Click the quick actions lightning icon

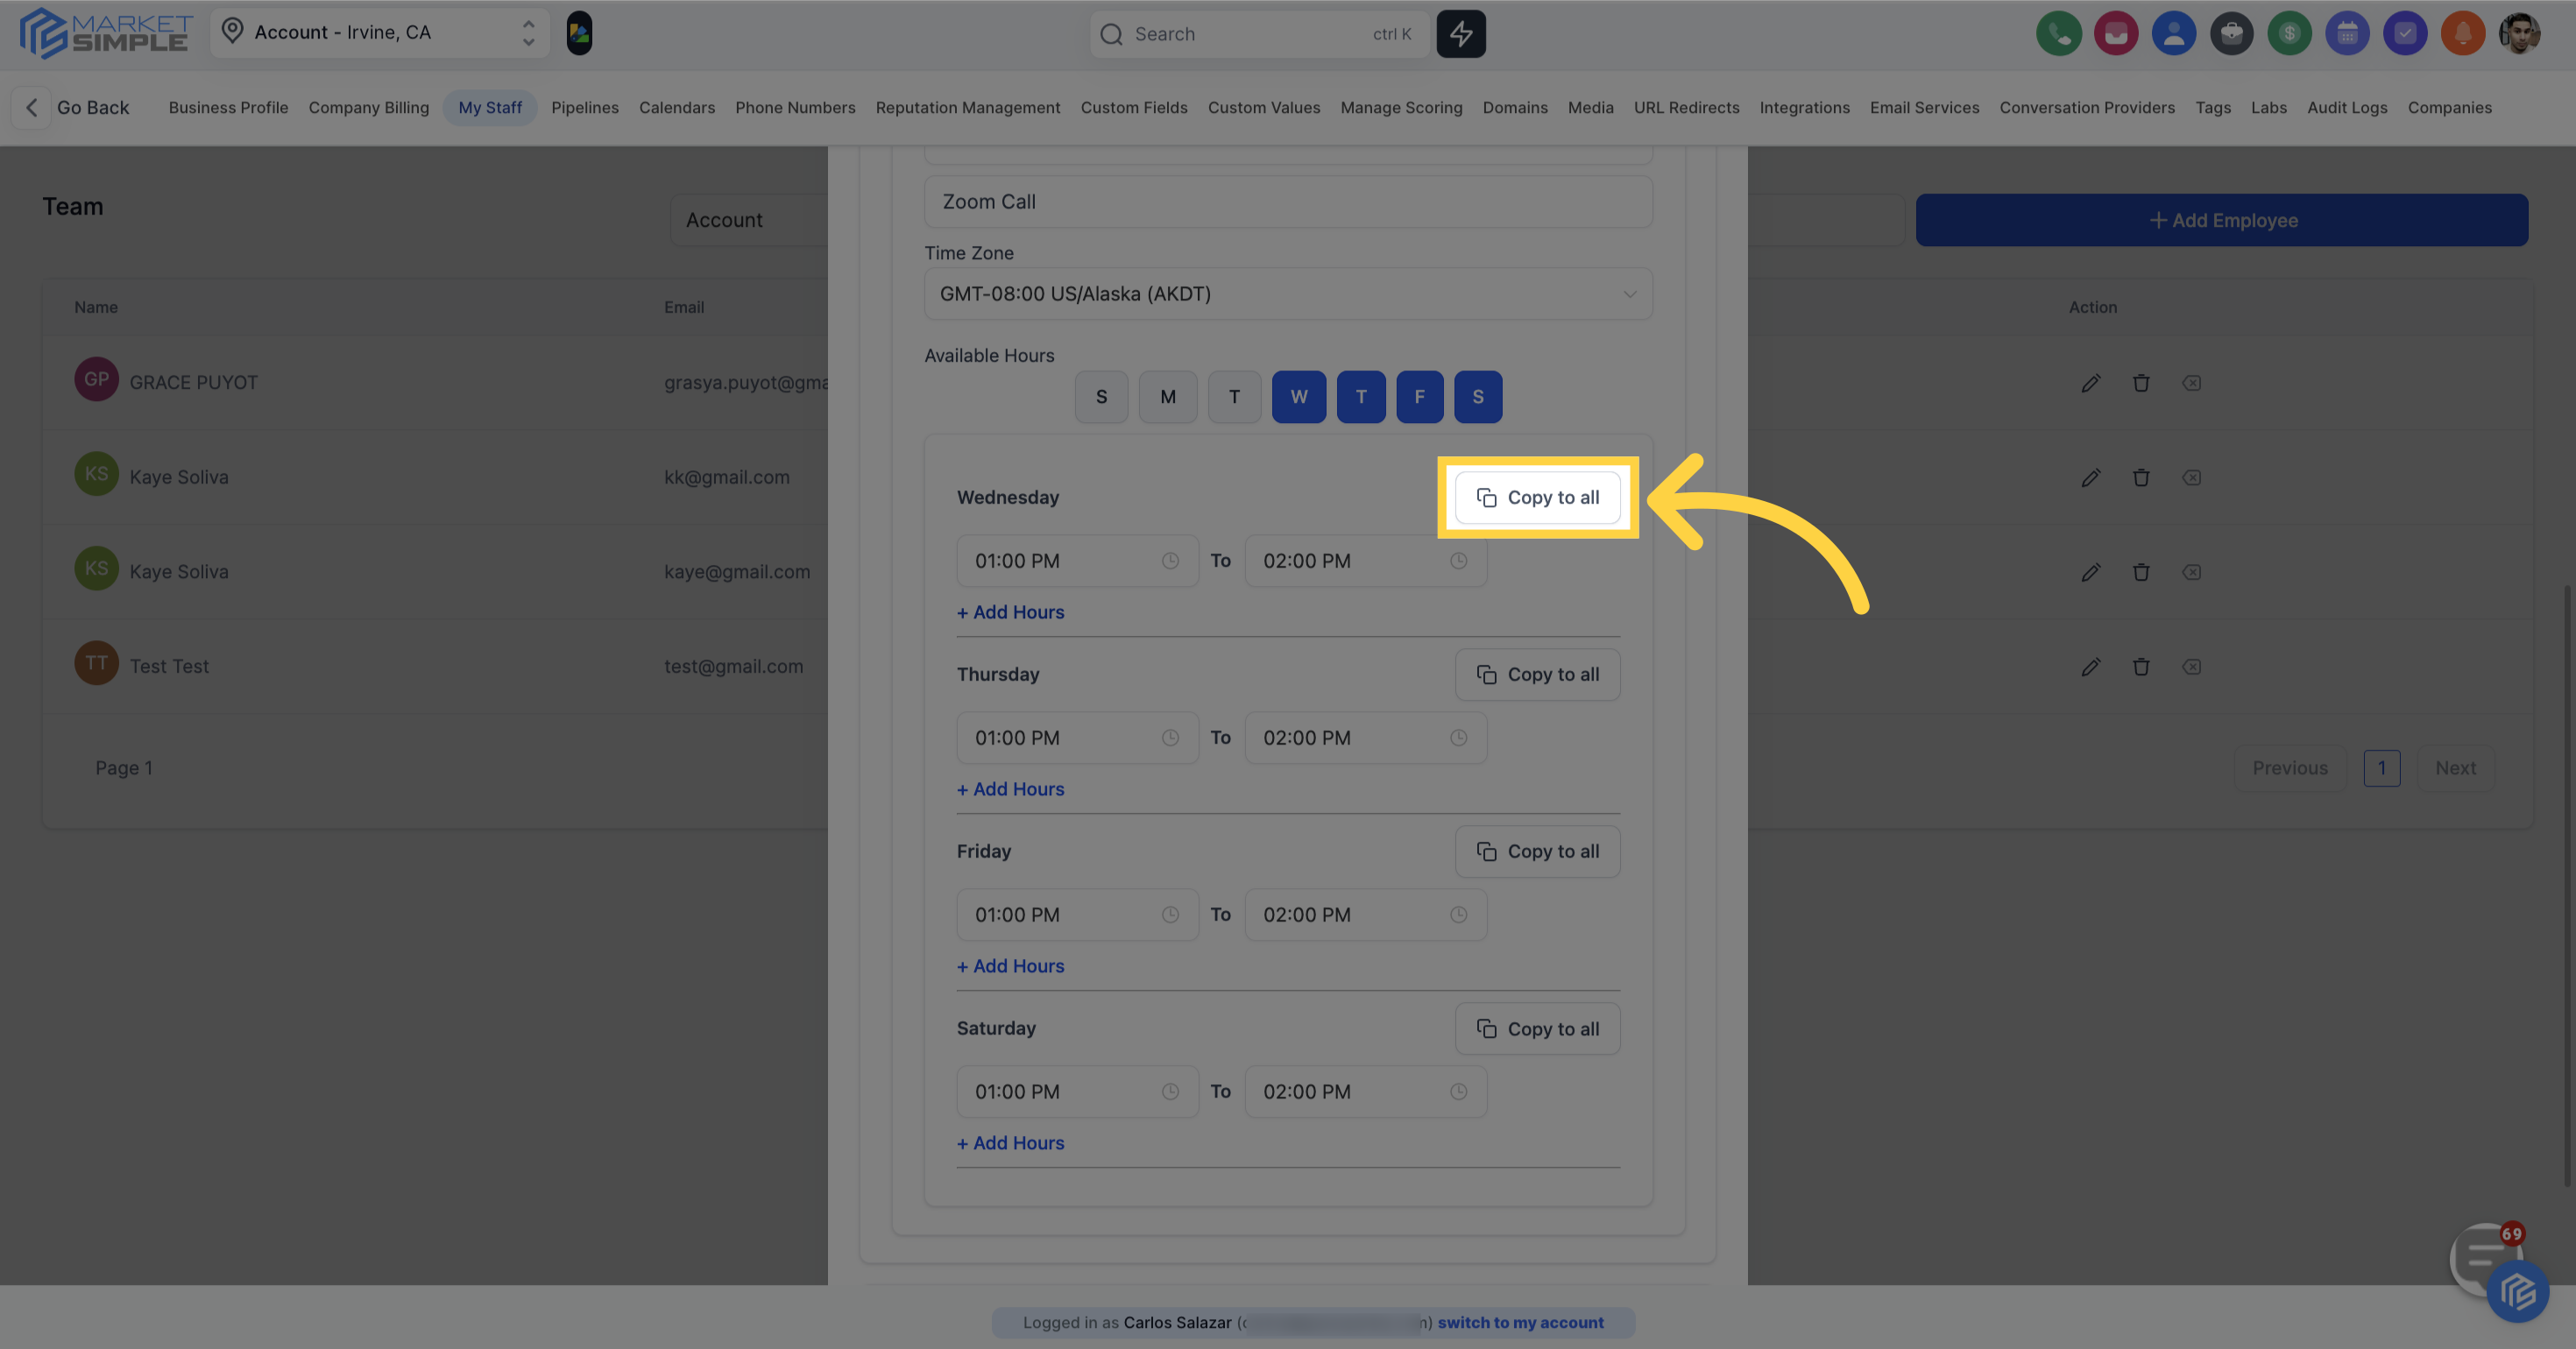point(1461,33)
